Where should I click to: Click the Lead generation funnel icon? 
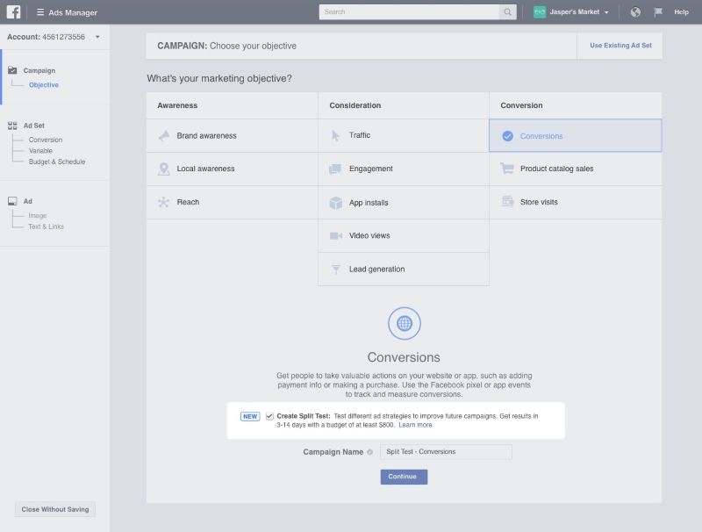(x=336, y=270)
